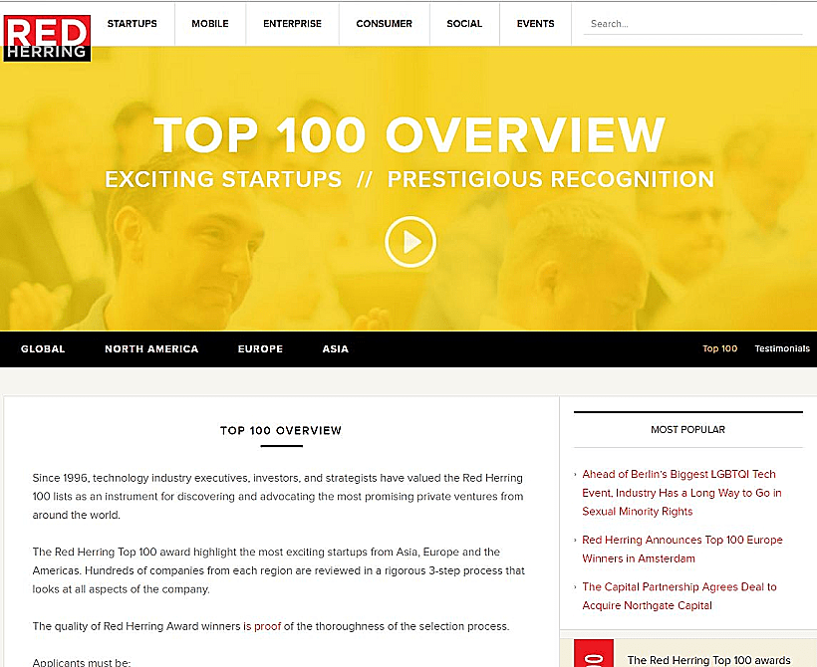
Task: Open the Startups menu item
Action: point(132,24)
